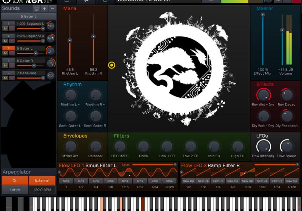Solo the 6 Gater R sound

tap(12, 66)
